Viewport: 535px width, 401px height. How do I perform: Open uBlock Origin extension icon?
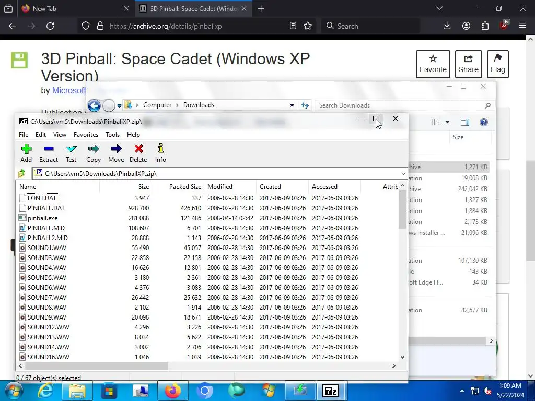click(504, 25)
